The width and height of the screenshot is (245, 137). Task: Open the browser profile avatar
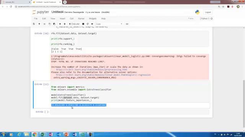pos(238,7)
